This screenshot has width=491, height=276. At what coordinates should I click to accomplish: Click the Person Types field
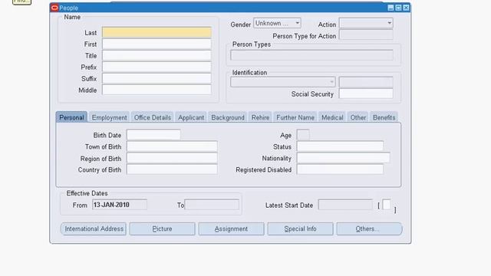[x=312, y=55]
